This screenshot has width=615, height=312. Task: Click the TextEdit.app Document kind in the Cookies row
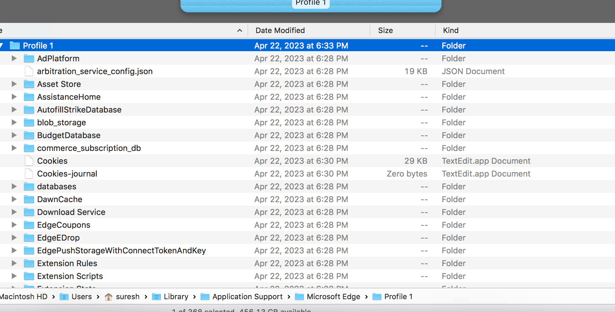(x=486, y=161)
